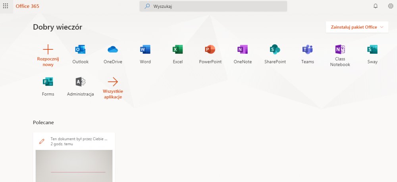Open Class Notebook
Image resolution: width=397 pixels, height=182 pixels.
340,49
